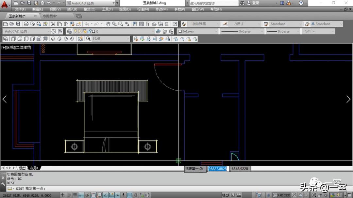Toggle the layer lock padlock icon
Viewport: 353px width, 198px height.
point(89,31)
